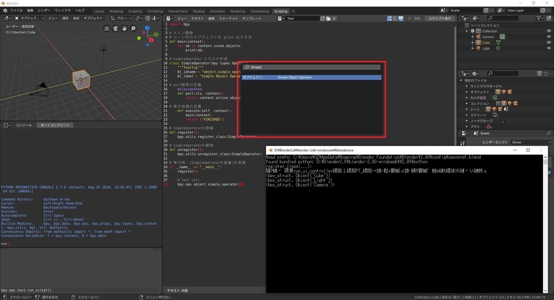Click the Camera data icon in outliner row

tap(502, 37)
